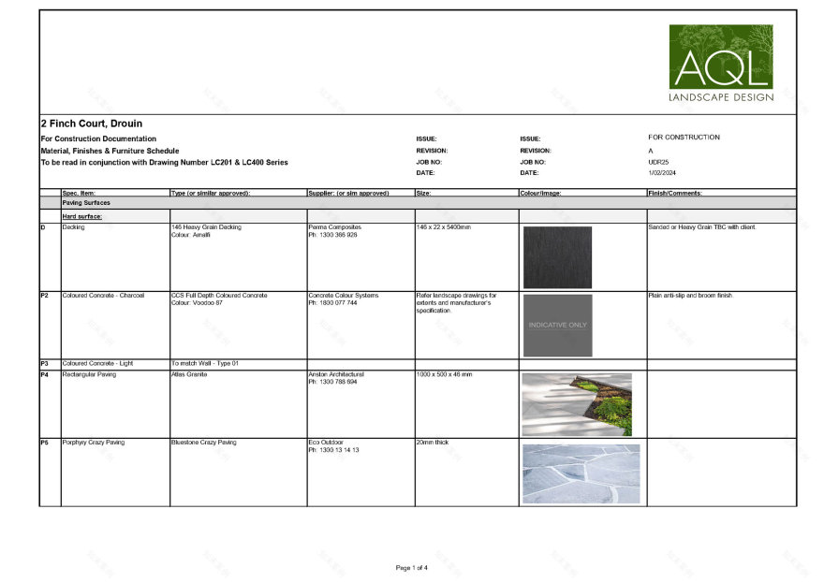This screenshot has width=824, height=582.
Task: Click the 'Page 1 of 4' footer
Action: [x=412, y=568]
